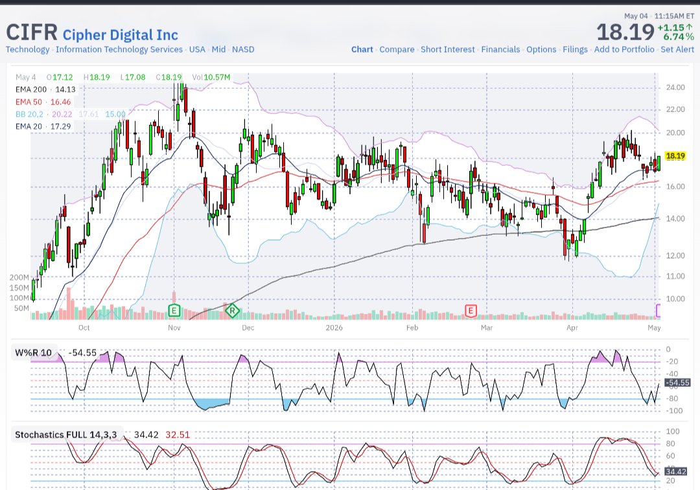Click the 14.00 price axis label
The width and height of the screenshot is (700, 490).
[675, 218]
